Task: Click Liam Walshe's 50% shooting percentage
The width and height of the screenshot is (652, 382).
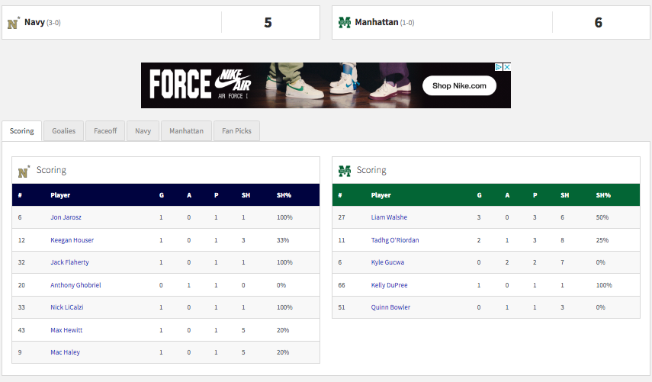Action: [x=602, y=217]
